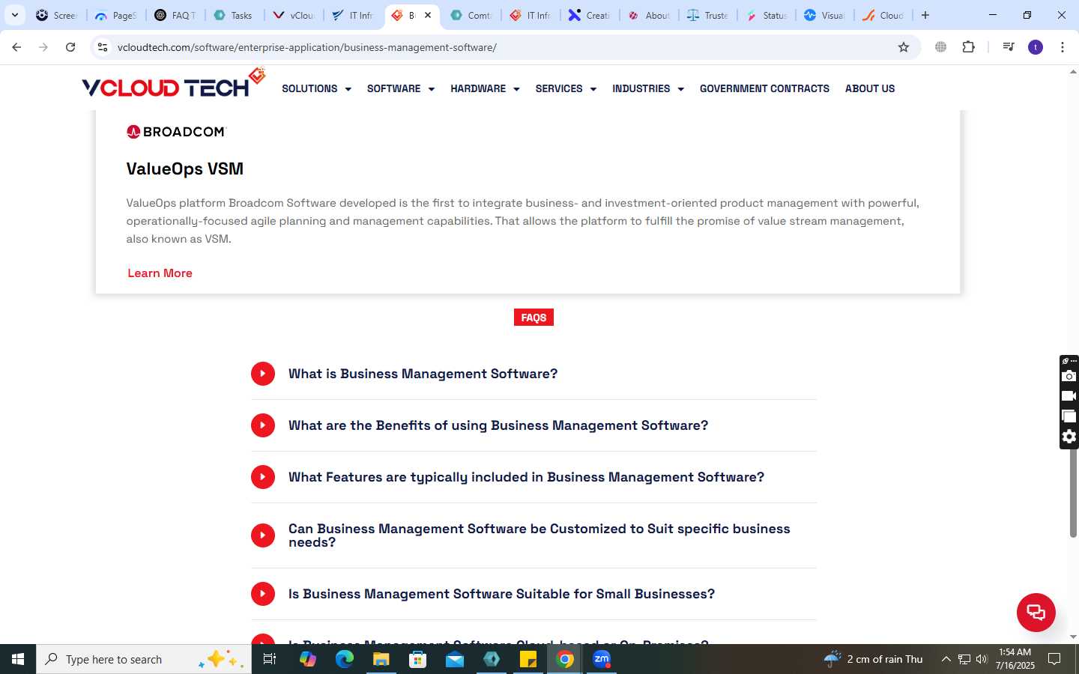Screen dimensions: 1079x674
Task: Open Zoom from taskbar
Action: 602,659
